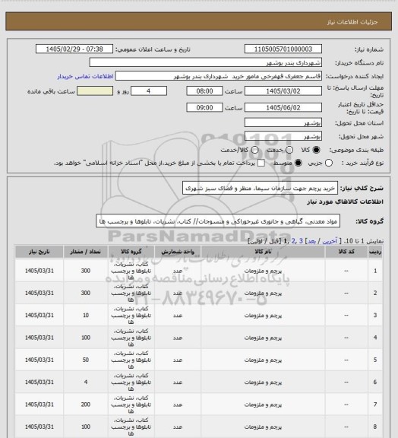Click the response deadline date 1405/03/02
The width and height of the screenshot is (398, 438).
[x=283, y=91]
